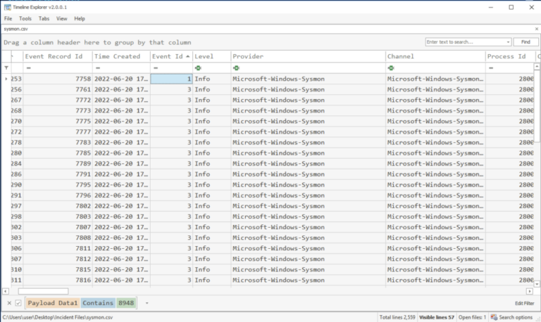541x322 pixels.
Task: Click the Provider column filter operator icon
Action: click(x=237, y=68)
